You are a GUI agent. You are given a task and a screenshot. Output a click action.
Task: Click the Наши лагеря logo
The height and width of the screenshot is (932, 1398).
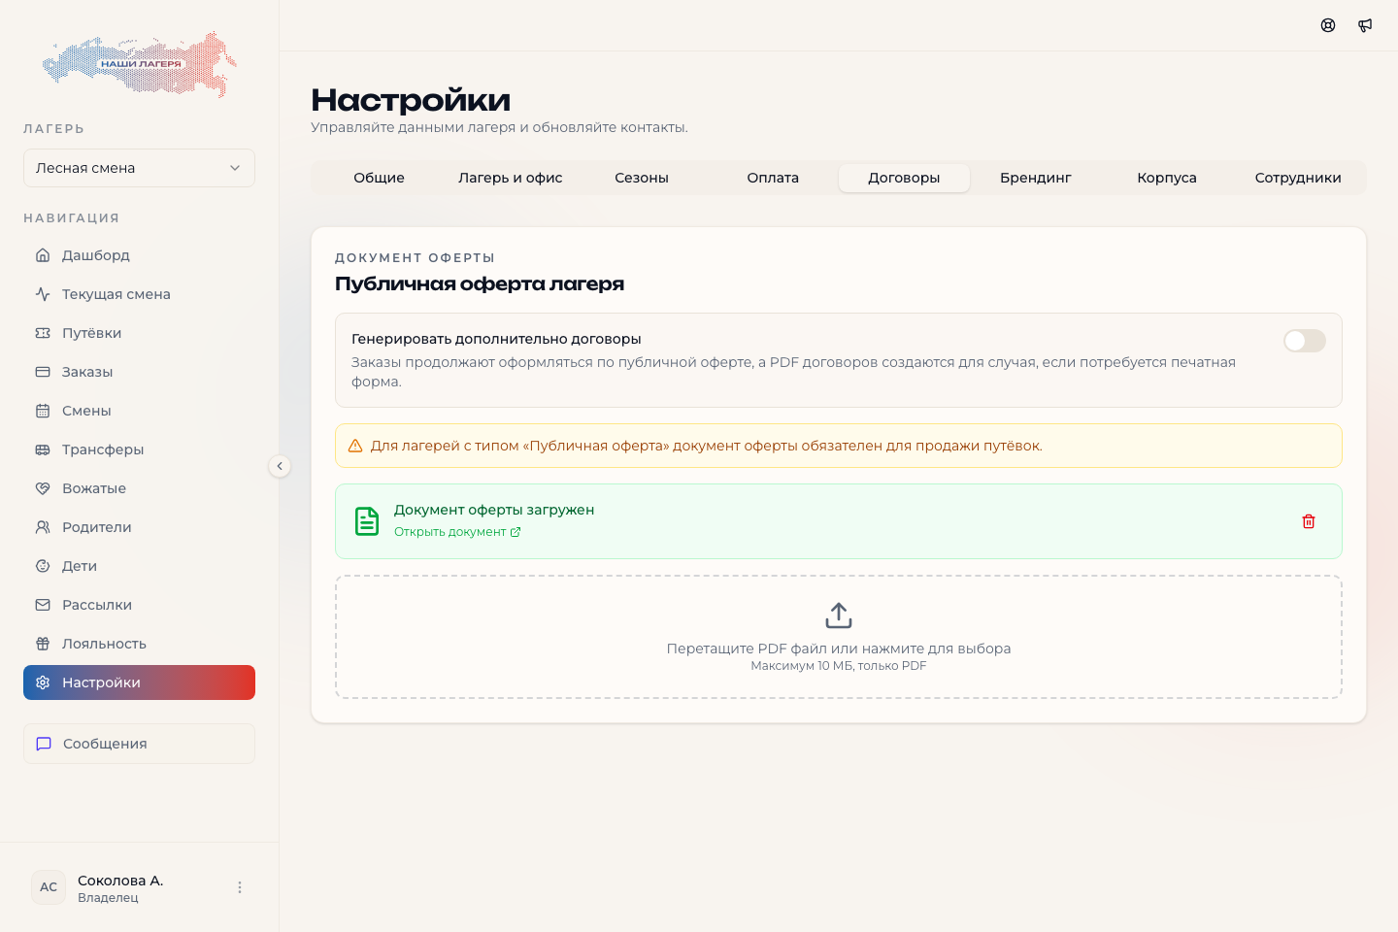tap(139, 64)
